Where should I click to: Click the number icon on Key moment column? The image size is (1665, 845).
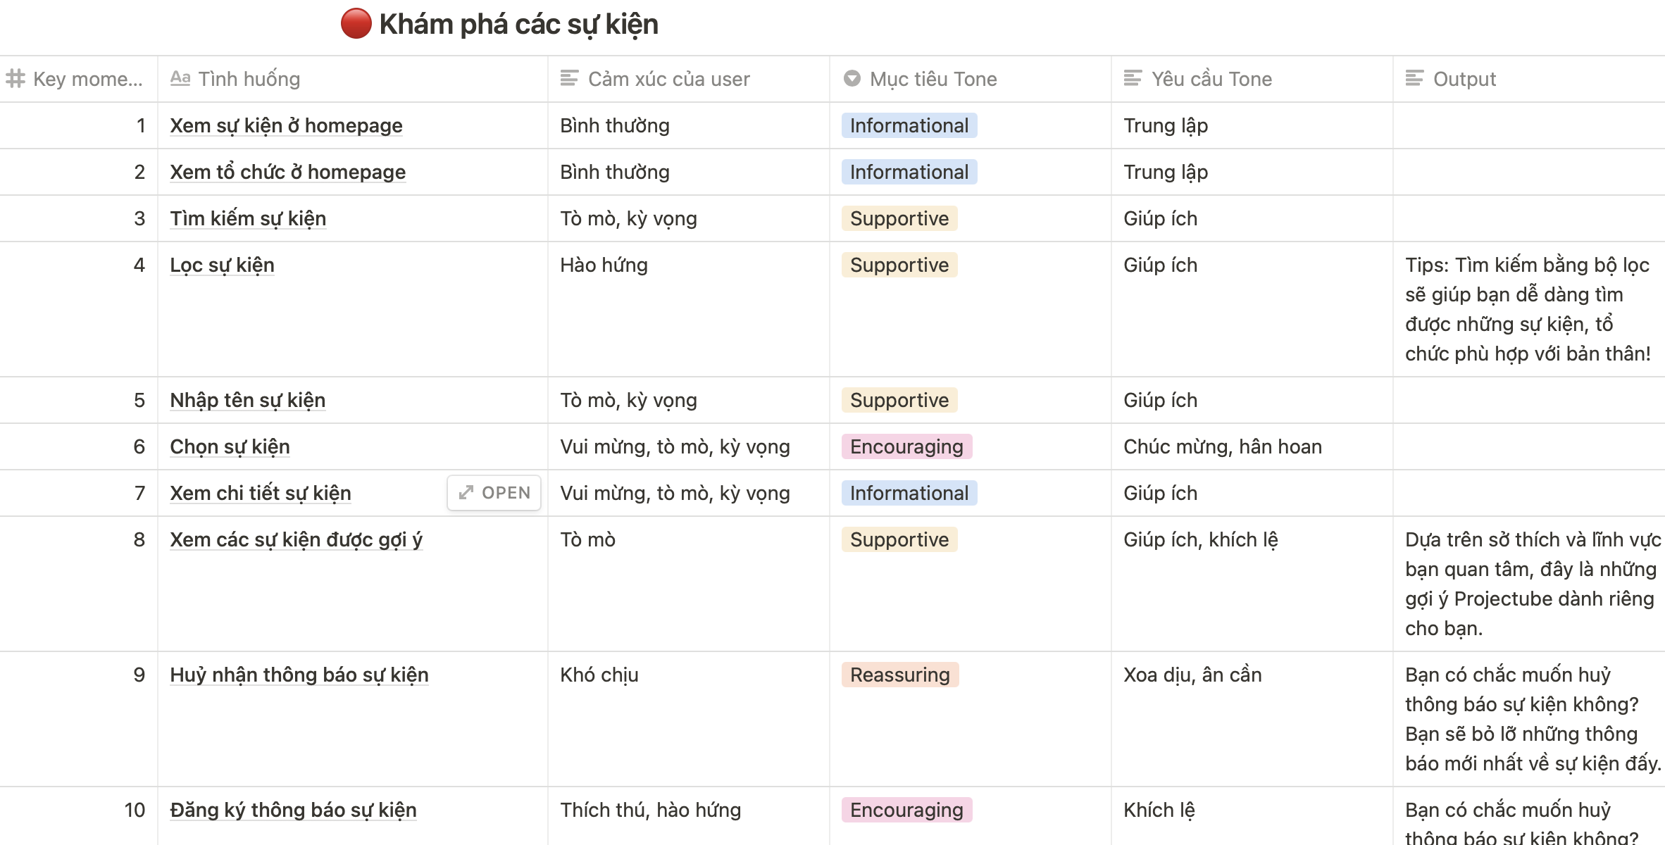click(x=15, y=78)
